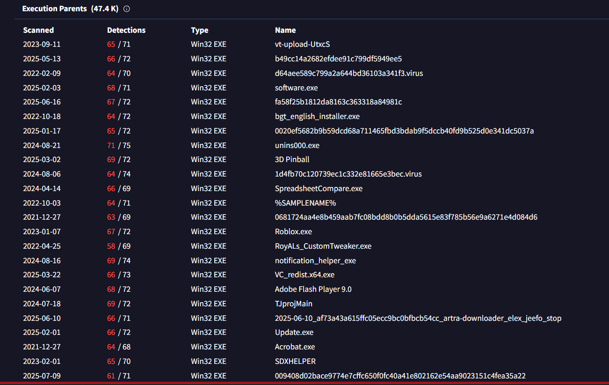Image resolution: width=609 pixels, height=385 pixels.
Task: Click Win32 EXE type in Update.exe row
Action: coord(209,333)
